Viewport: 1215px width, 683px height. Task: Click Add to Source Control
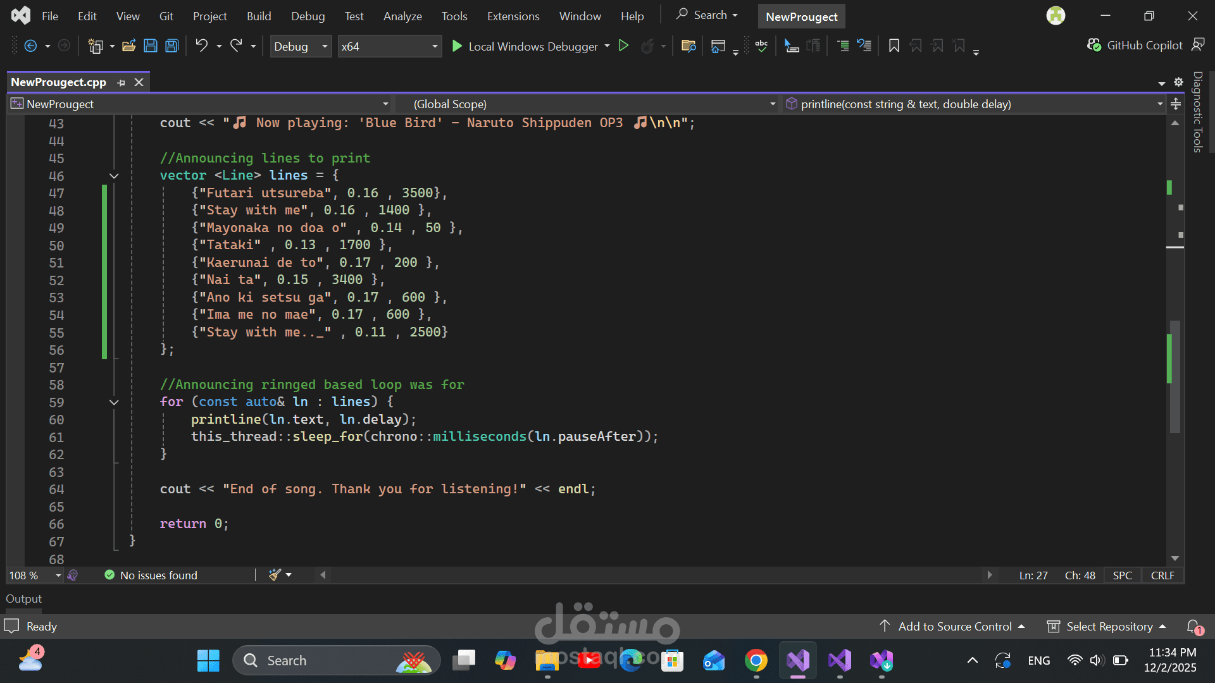[954, 626]
